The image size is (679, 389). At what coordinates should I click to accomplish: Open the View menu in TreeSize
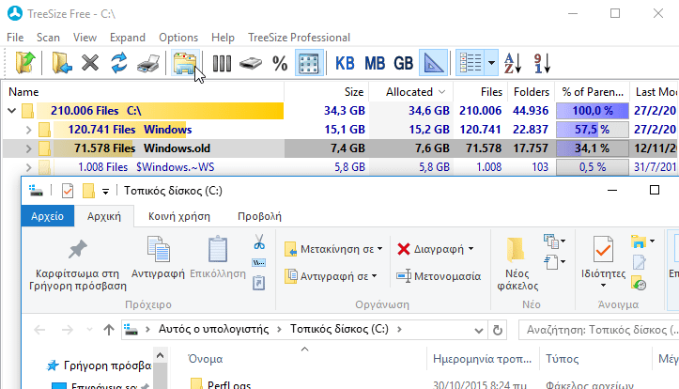(85, 38)
